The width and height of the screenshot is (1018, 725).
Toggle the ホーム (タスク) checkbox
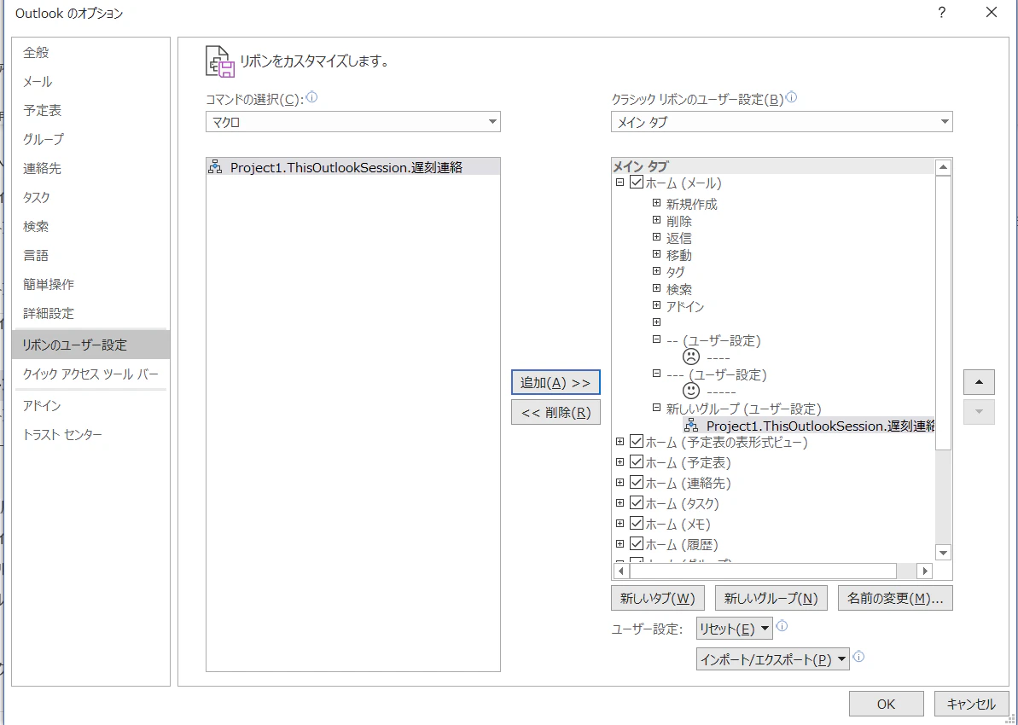click(637, 503)
